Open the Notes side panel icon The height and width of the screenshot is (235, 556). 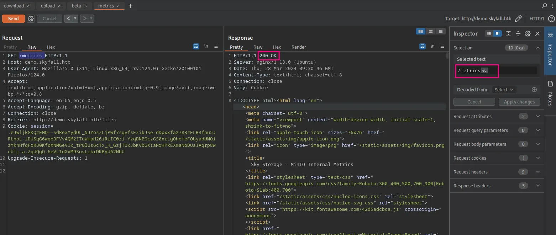pyautogui.click(x=550, y=84)
